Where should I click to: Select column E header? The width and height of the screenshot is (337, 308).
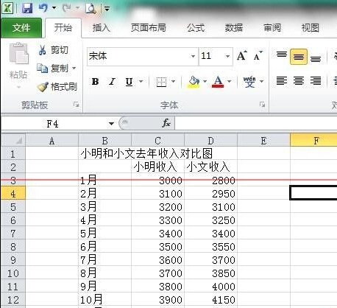point(263,141)
